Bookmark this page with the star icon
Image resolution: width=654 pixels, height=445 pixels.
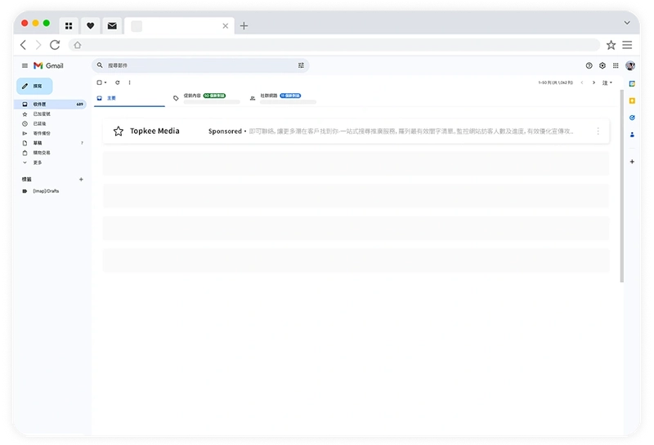tap(611, 45)
